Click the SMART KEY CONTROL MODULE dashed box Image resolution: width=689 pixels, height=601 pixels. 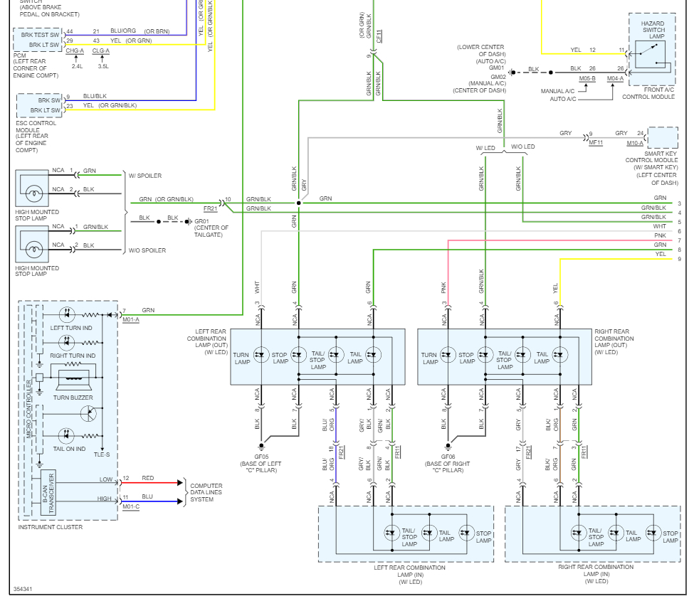coord(663,138)
